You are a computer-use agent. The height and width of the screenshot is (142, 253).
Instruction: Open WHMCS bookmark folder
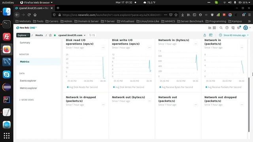[x=168, y=21]
